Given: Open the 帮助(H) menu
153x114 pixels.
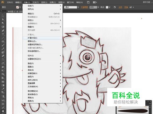Looking at the screenshot, I should click(80, 2).
